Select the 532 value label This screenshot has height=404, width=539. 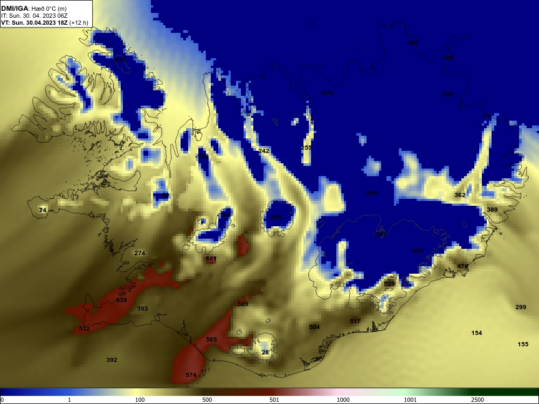coord(84,329)
